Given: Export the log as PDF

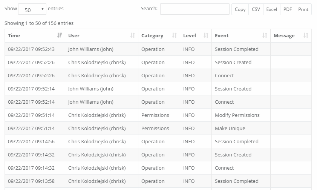Looking at the screenshot, I should click(288, 9).
